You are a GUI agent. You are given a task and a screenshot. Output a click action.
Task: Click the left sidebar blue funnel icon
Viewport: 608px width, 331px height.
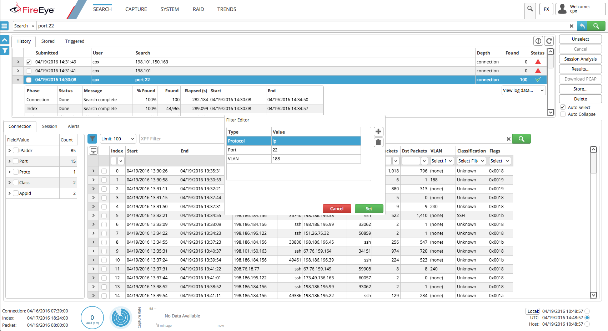point(5,51)
